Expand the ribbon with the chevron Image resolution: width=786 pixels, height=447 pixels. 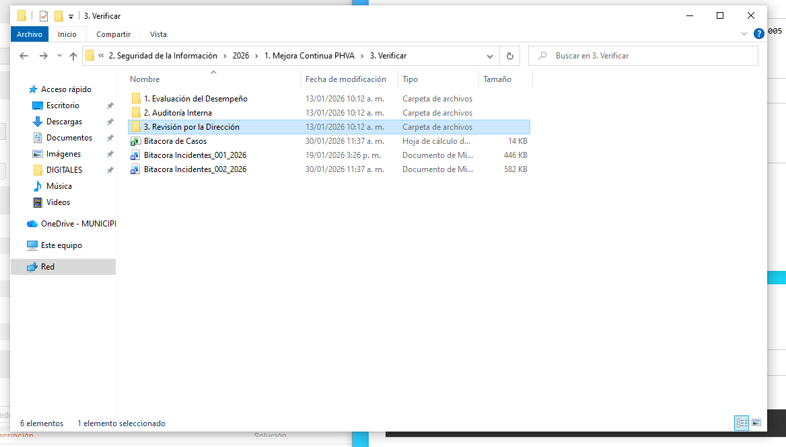click(744, 34)
